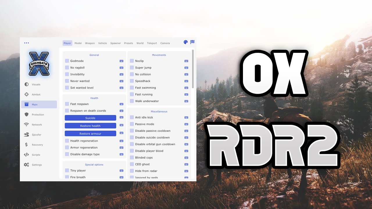This screenshot has height=209, width=372.
Task: Open the three-dots menu icon
Action: coord(26,43)
